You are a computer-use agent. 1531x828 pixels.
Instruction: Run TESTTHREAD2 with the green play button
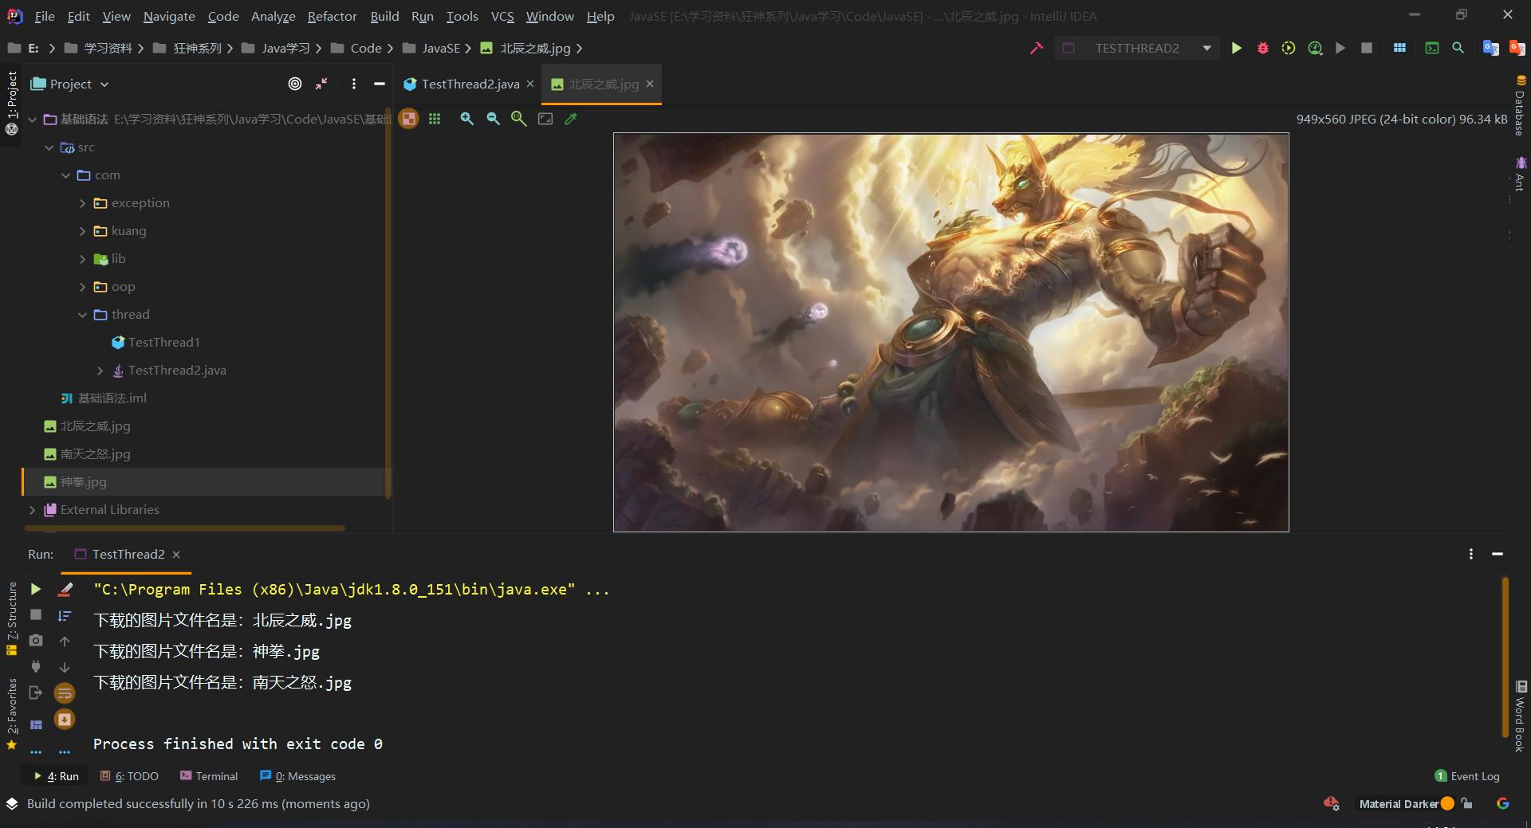(x=1236, y=48)
